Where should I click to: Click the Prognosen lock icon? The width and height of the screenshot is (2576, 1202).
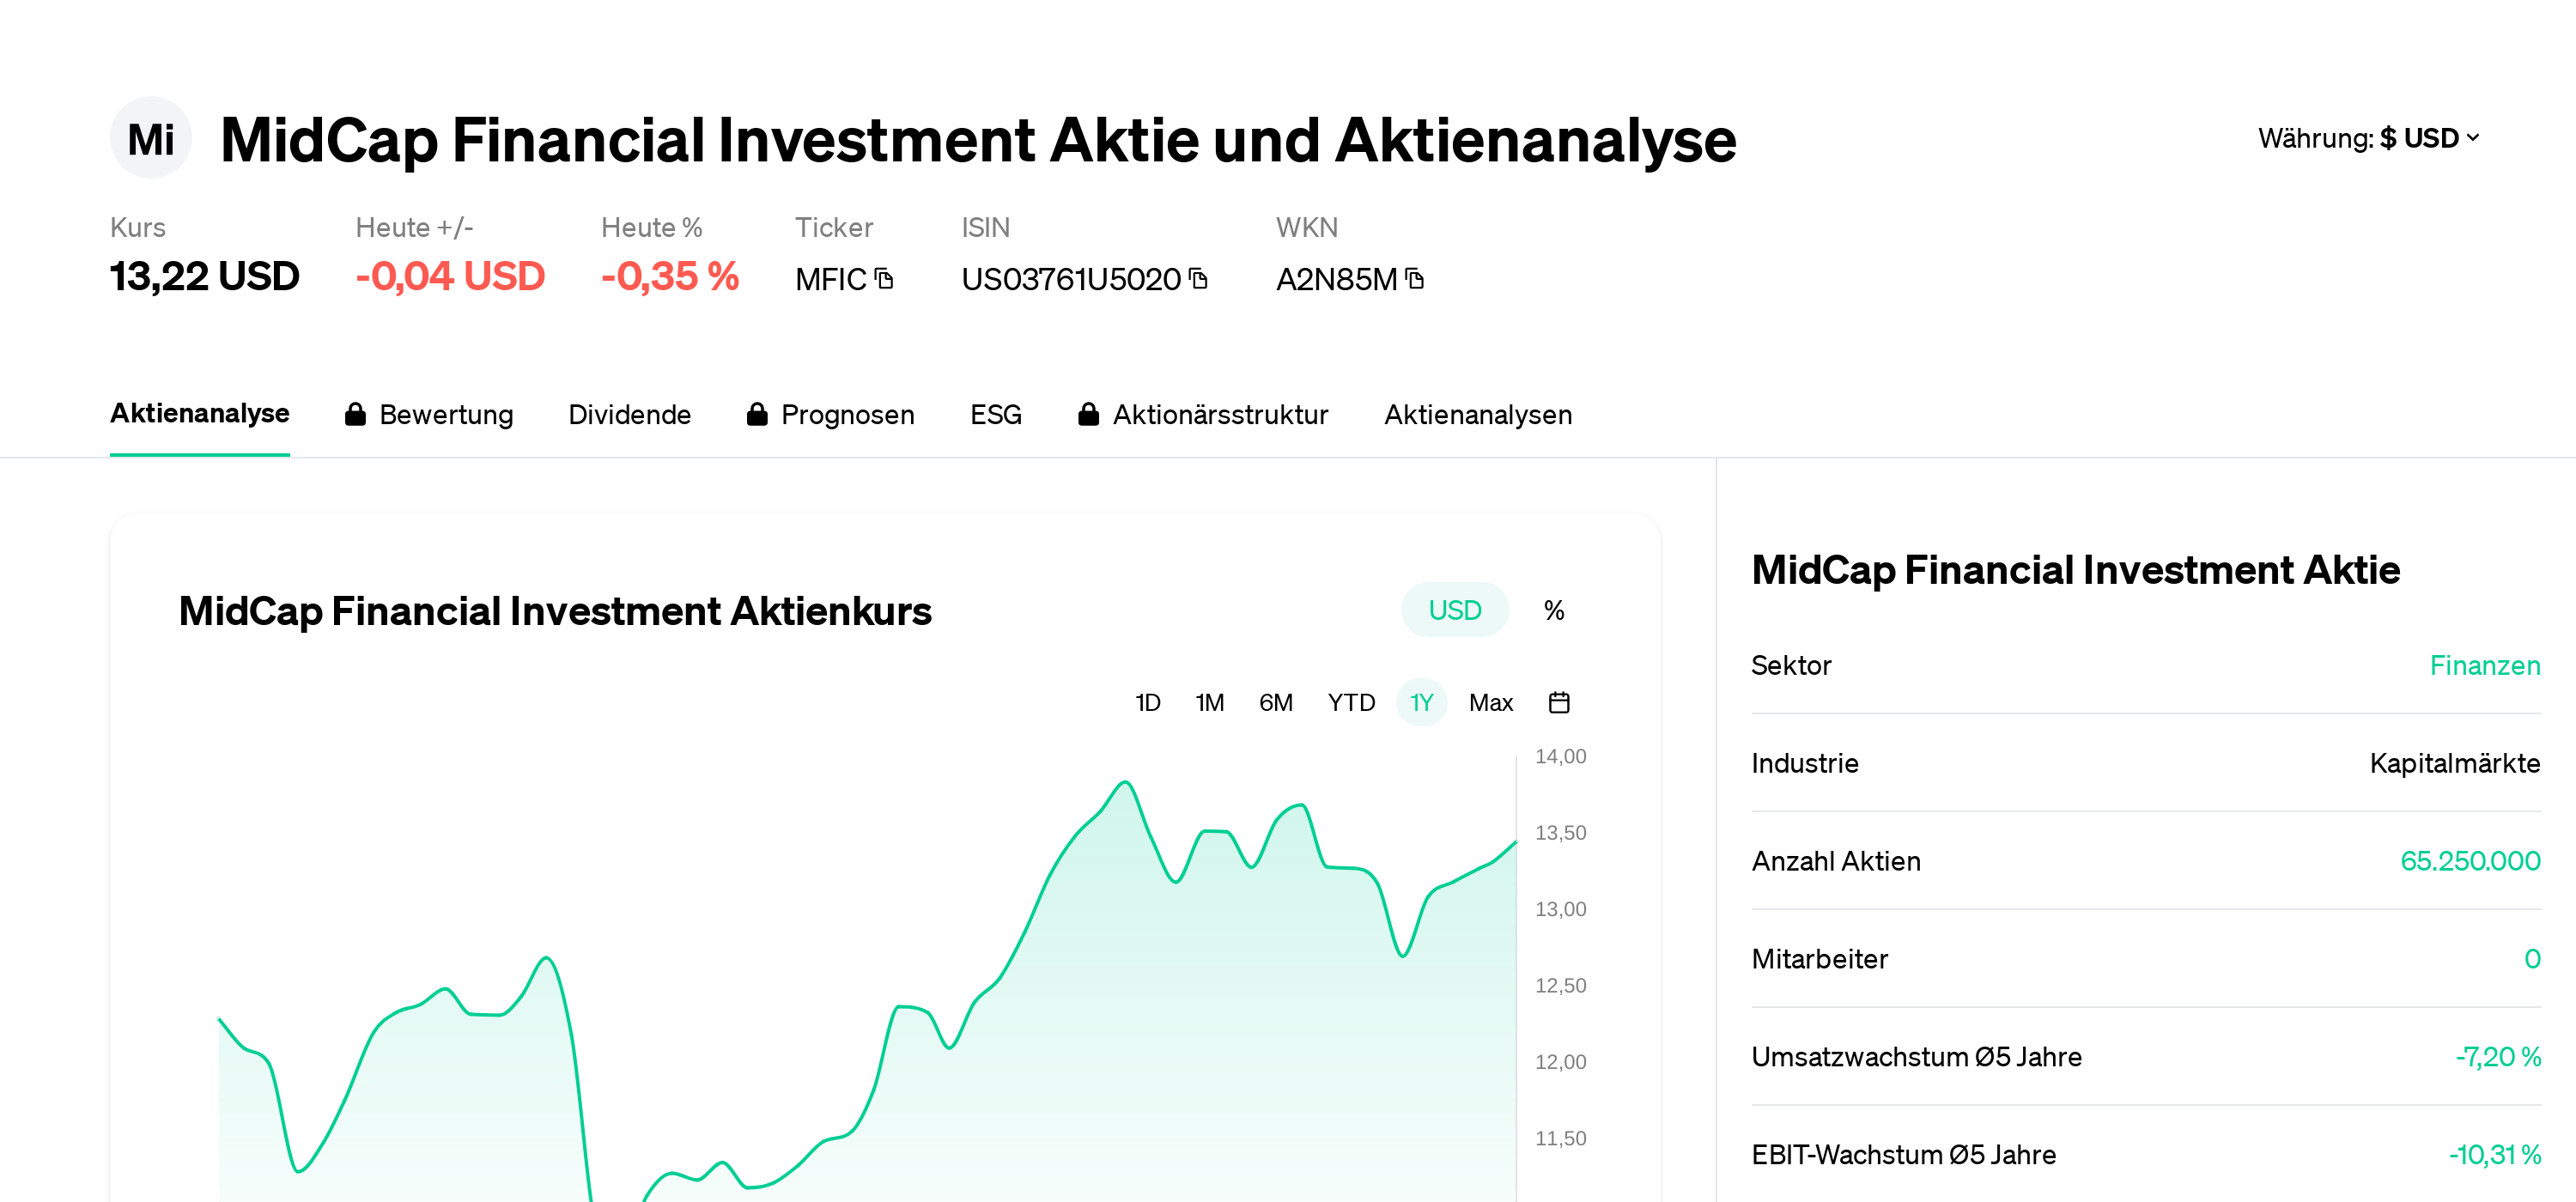tap(757, 414)
